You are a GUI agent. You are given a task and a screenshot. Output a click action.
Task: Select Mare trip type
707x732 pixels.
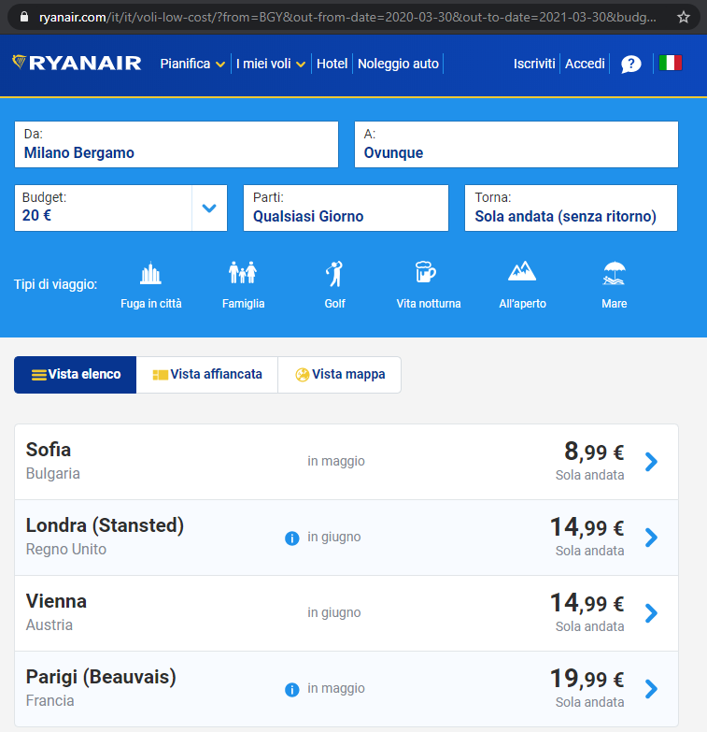point(615,285)
